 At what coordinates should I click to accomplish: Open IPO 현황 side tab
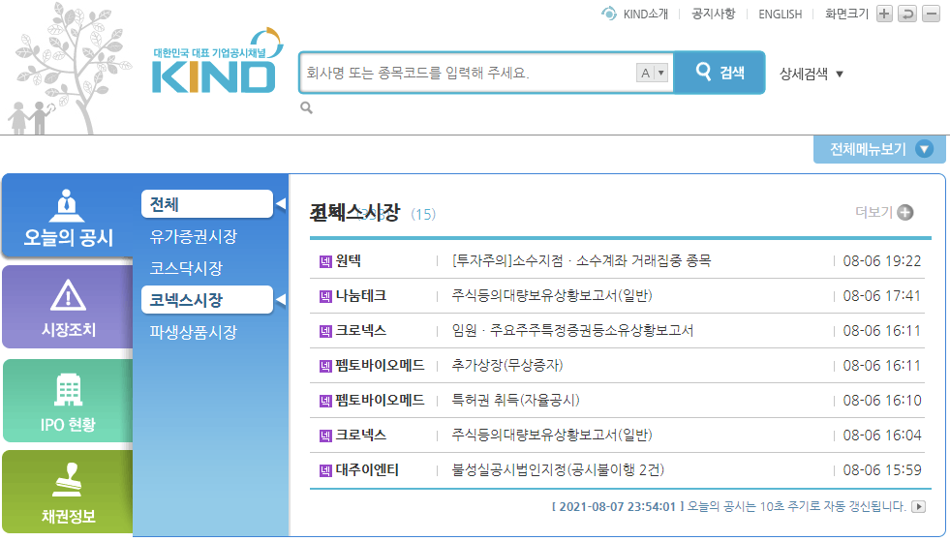[68, 401]
